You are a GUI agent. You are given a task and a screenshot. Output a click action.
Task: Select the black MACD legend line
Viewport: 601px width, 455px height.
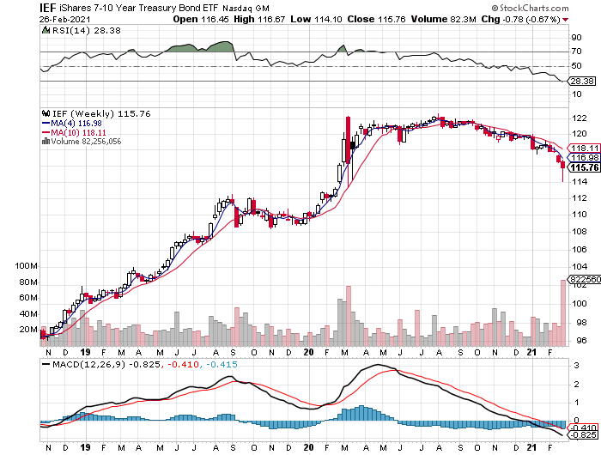[46, 364]
